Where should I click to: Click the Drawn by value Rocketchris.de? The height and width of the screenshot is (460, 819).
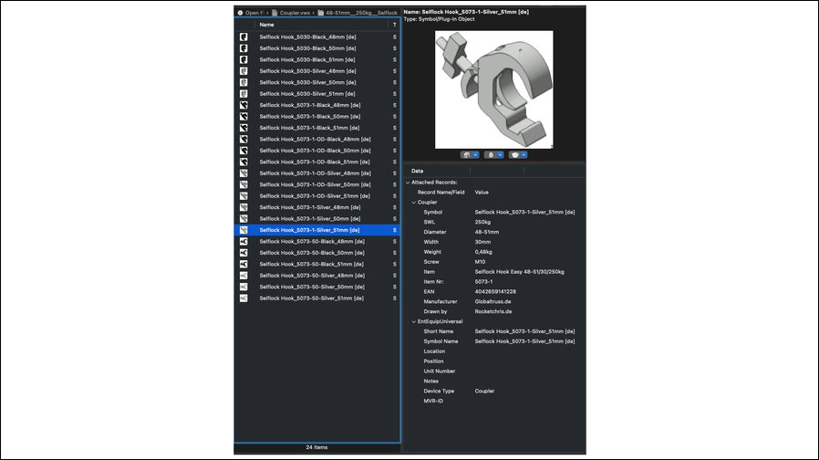[x=493, y=311]
